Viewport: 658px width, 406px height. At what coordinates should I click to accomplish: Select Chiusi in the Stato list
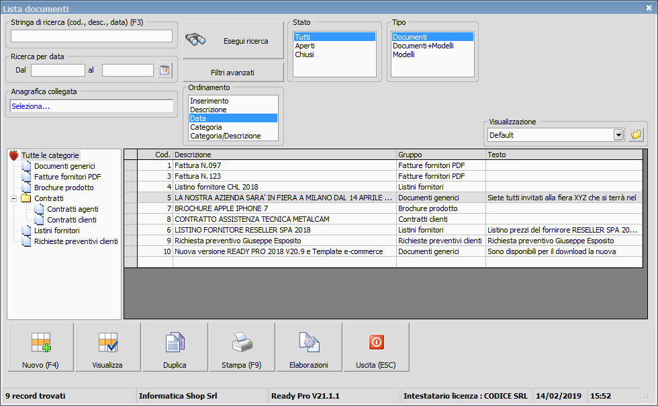click(x=334, y=54)
